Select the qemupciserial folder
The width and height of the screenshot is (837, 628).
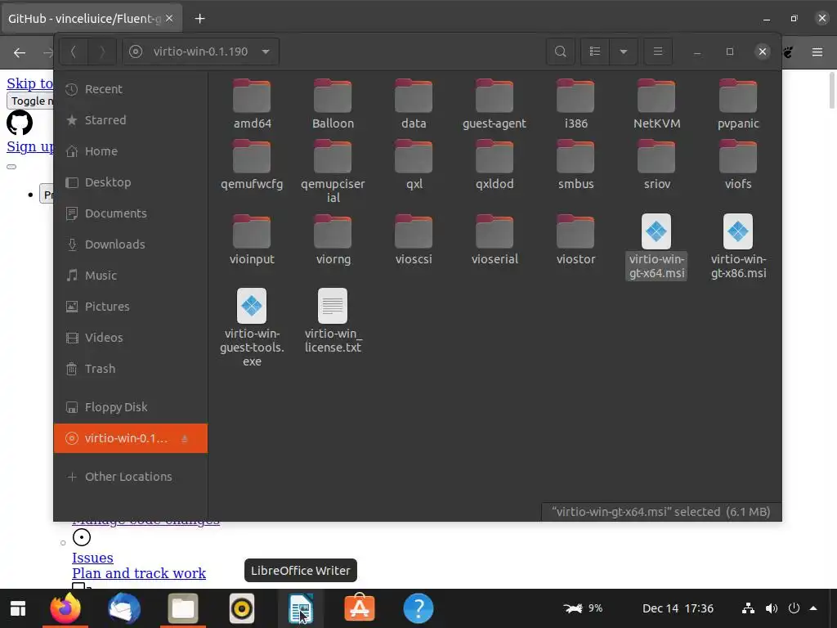(333, 172)
